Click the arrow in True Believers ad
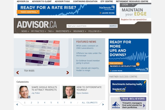165x110 pixels. (x=144, y=106)
